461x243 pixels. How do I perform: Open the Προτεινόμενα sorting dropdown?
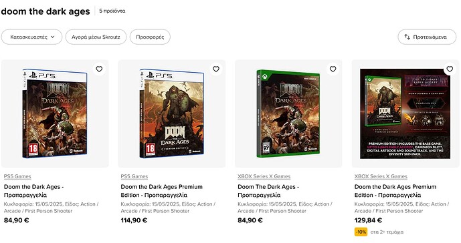[x=427, y=37]
